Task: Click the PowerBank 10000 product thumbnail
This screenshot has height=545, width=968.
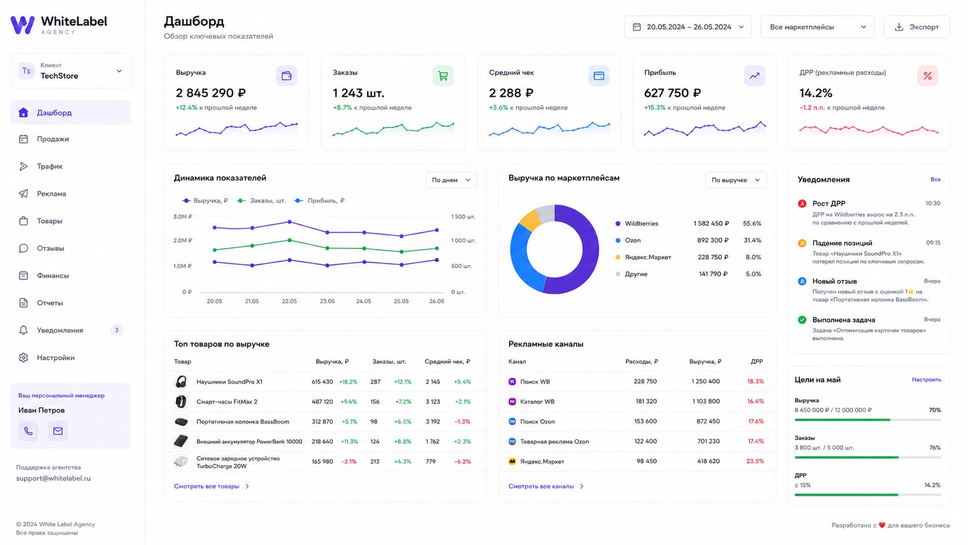Action: (x=181, y=441)
